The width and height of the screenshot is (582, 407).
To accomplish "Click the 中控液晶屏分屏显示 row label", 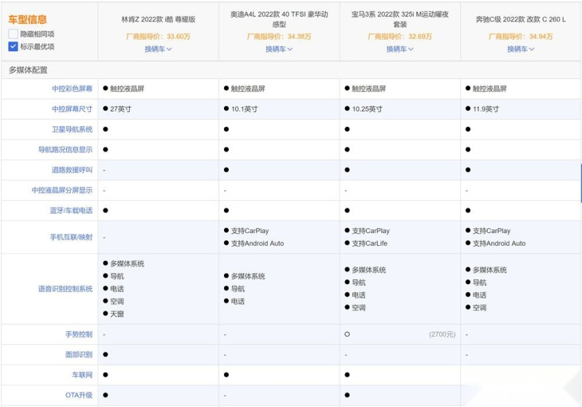I will [x=62, y=191].
